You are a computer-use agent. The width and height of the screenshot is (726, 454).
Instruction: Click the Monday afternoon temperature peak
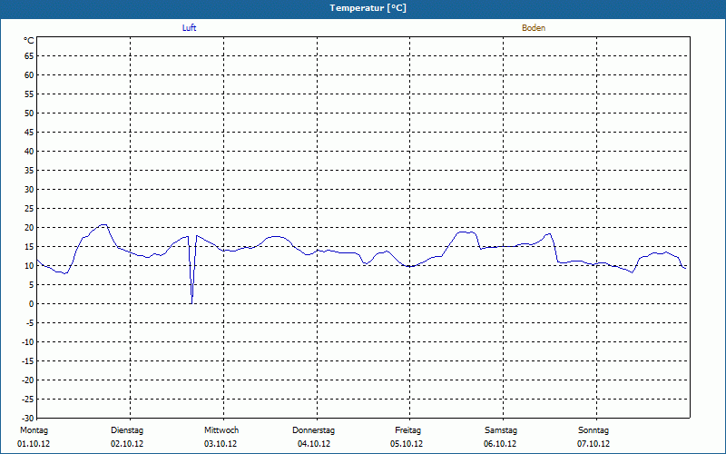tap(103, 224)
